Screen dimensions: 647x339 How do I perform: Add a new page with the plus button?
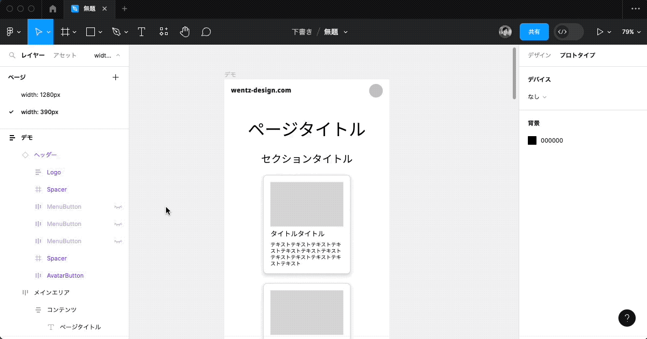[x=115, y=77]
